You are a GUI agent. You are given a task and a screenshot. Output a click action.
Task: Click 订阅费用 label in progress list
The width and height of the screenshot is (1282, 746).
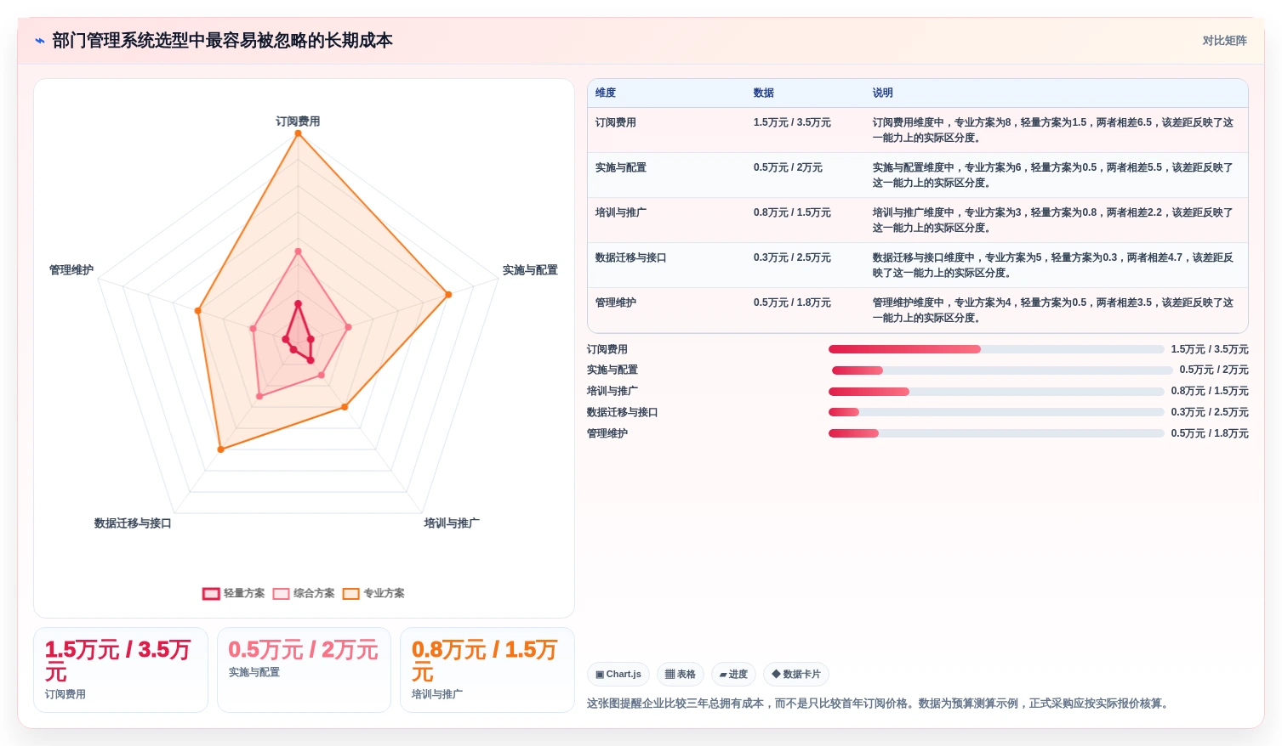pyautogui.click(x=607, y=349)
